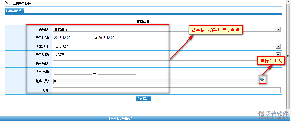Click the 经手人员 label
The image size is (291, 122).
pyautogui.click(x=42, y=81)
